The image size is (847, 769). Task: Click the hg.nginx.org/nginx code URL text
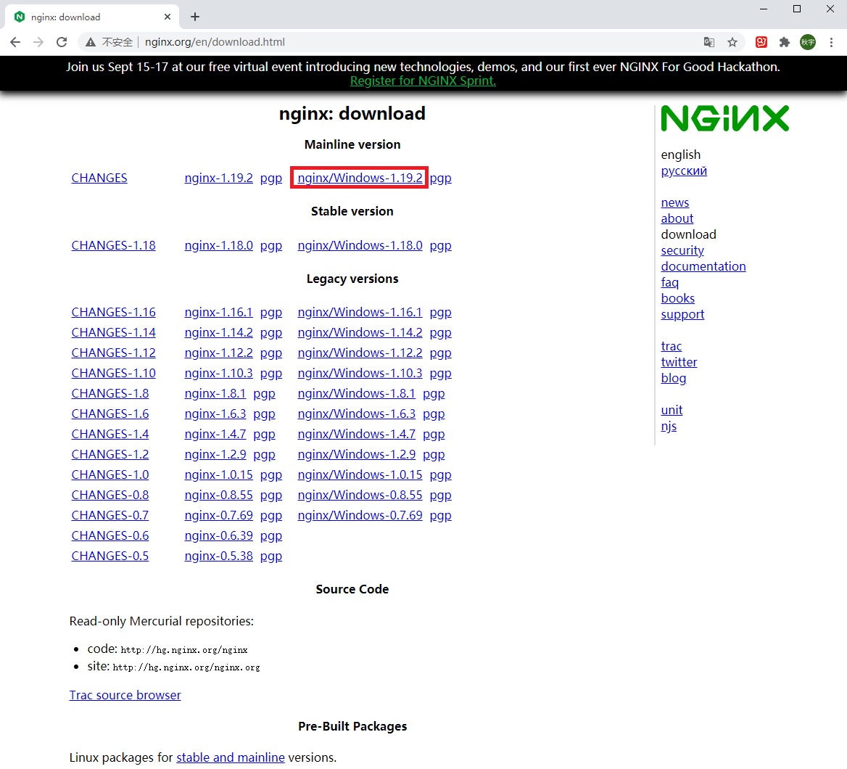[x=184, y=650]
